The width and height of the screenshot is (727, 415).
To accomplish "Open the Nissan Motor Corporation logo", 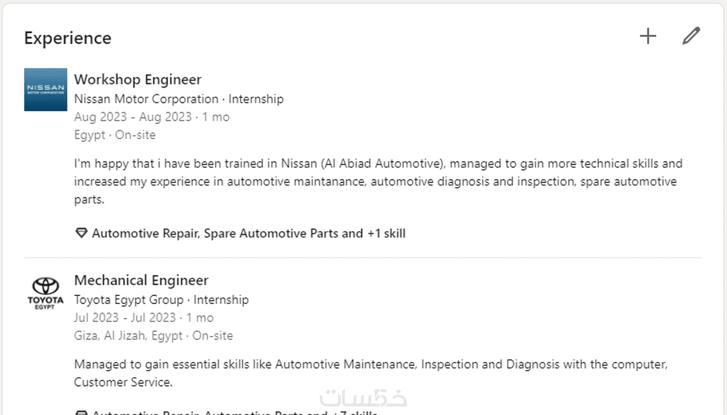I will coord(45,89).
